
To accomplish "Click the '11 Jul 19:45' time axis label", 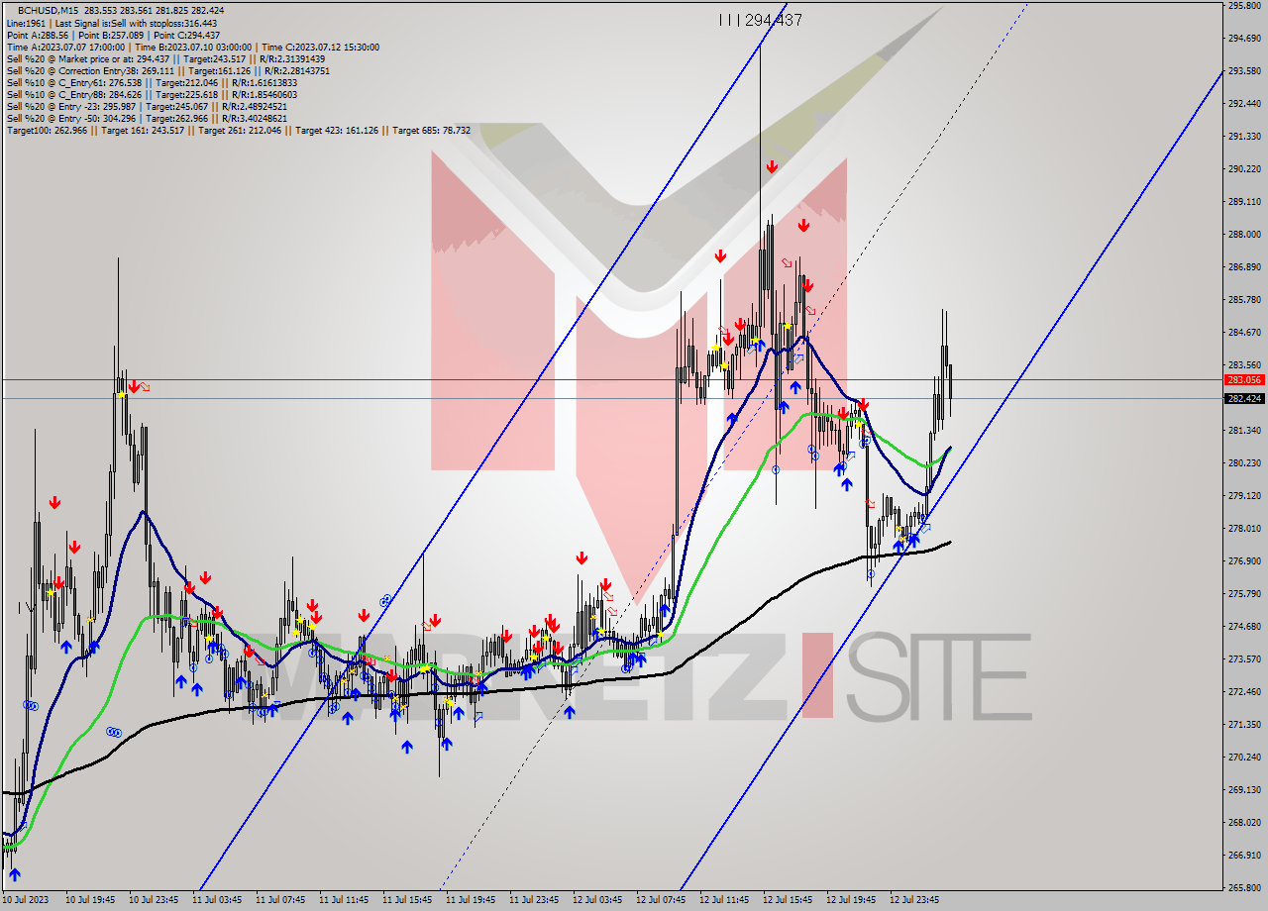I will coord(471,900).
